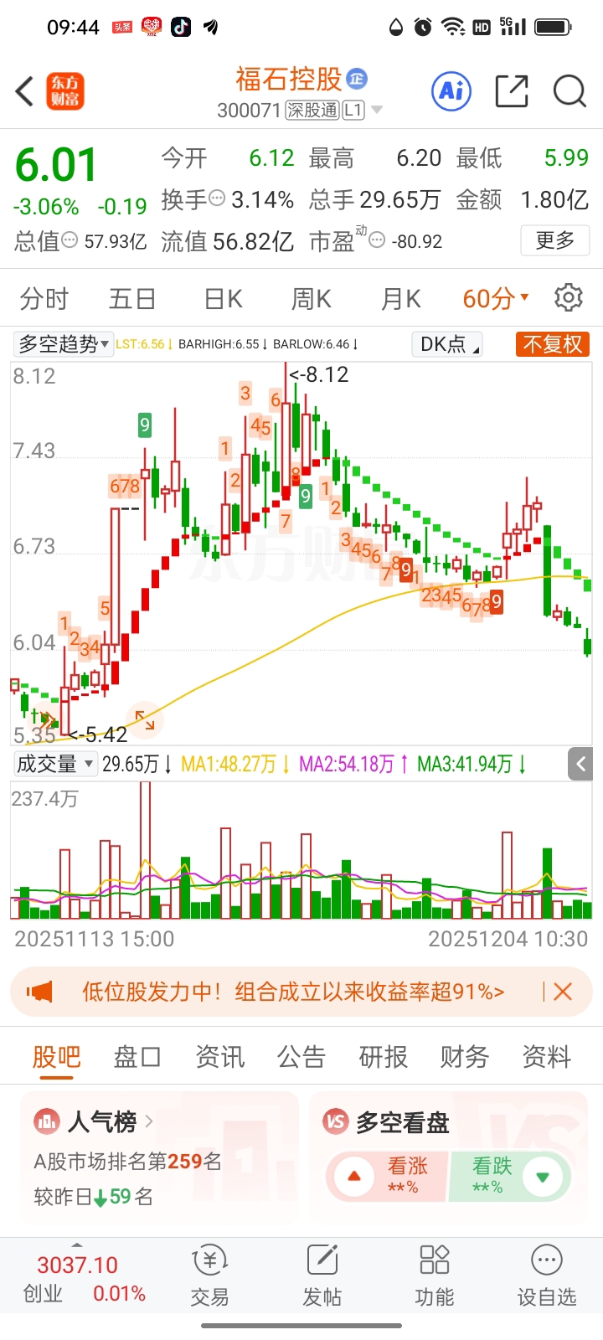Tap A股市场排名第259名 text
Screen dimensions: 603x1340
(x=127, y=1161)
